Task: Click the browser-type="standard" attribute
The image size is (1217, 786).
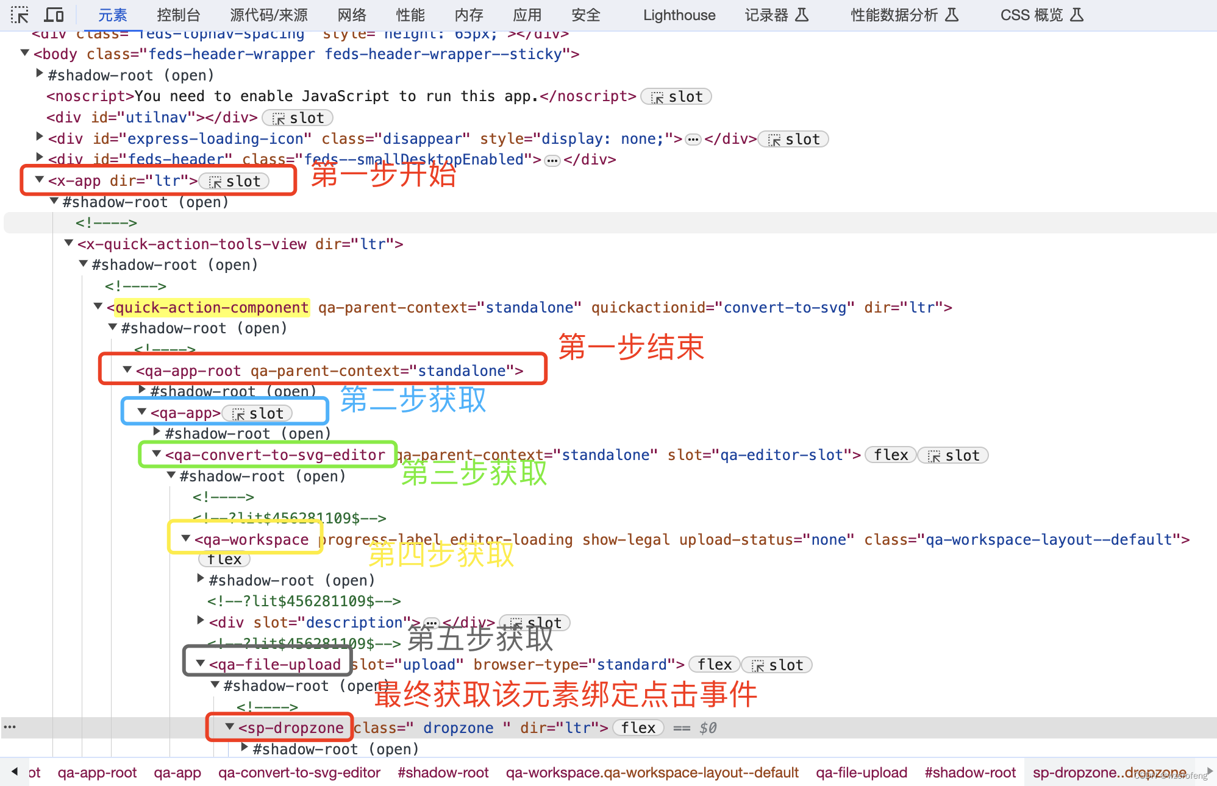Action: [575, 665]
